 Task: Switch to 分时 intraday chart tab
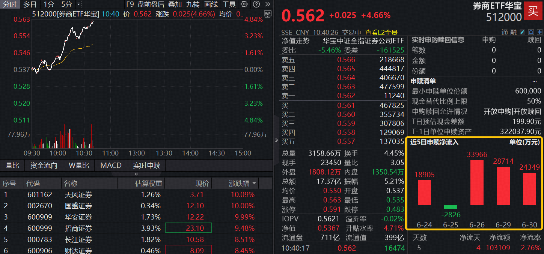point(10,4)
